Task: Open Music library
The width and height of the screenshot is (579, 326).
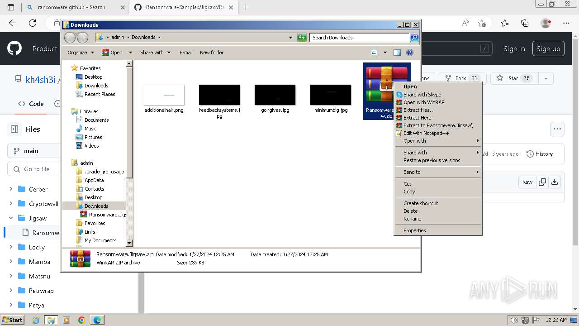Action: [x=90, y=129]
